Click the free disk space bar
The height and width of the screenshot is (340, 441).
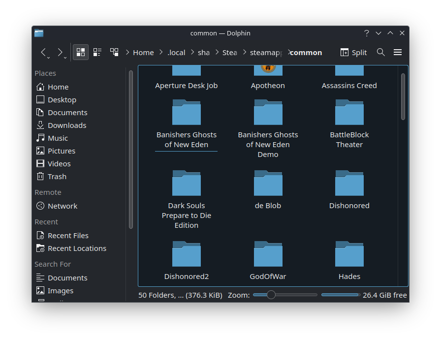341,295
